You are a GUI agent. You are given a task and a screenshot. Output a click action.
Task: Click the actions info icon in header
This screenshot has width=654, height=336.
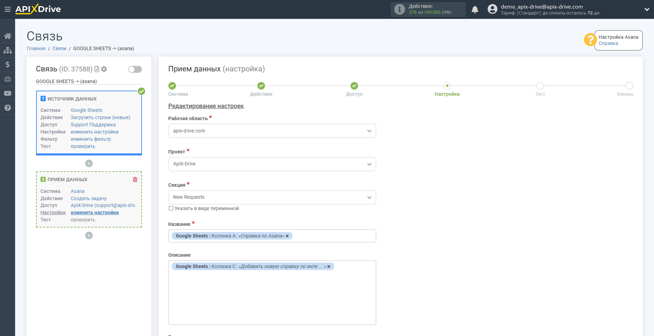399,9
